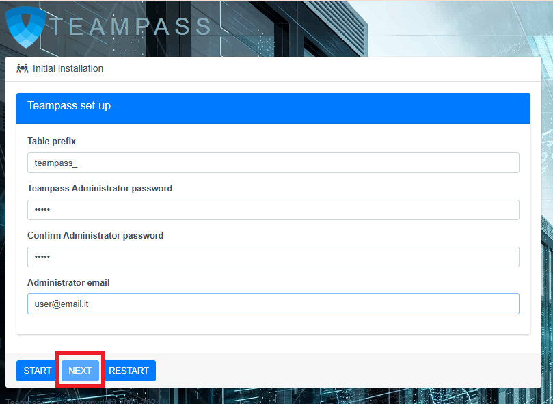
Task: Click the START button
Action: [38, 371]
